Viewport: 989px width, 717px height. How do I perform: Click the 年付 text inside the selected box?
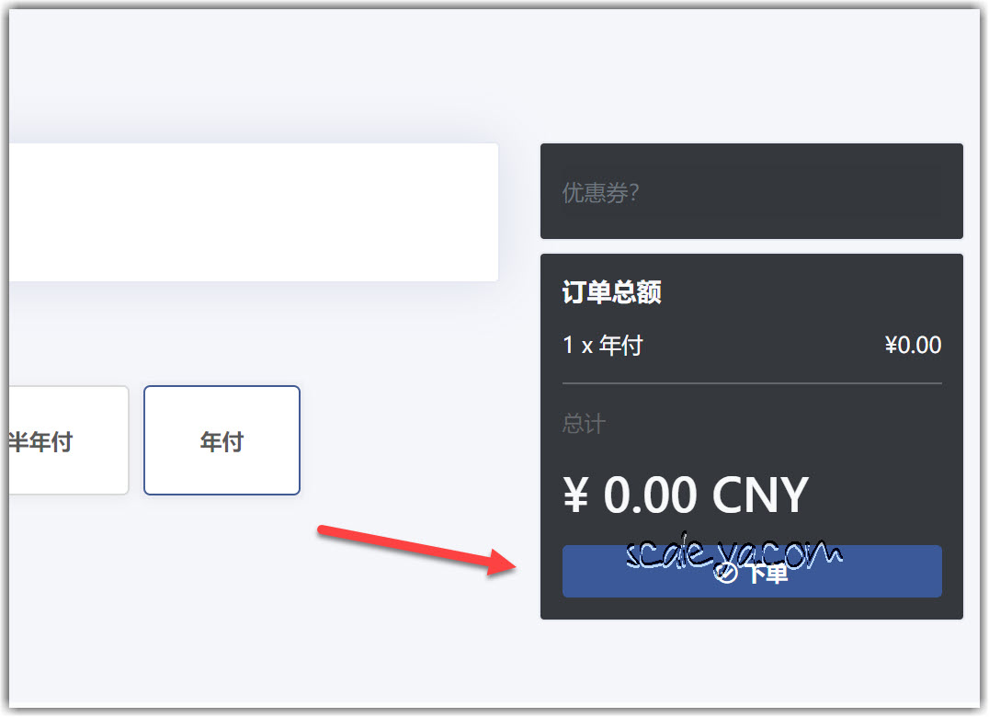pyautogui.click(x=222, y=441)
